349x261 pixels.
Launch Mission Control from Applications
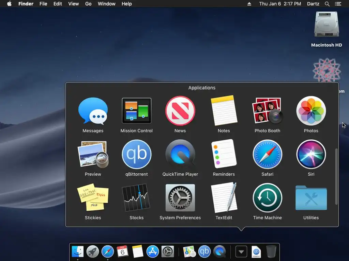(136, 111)
